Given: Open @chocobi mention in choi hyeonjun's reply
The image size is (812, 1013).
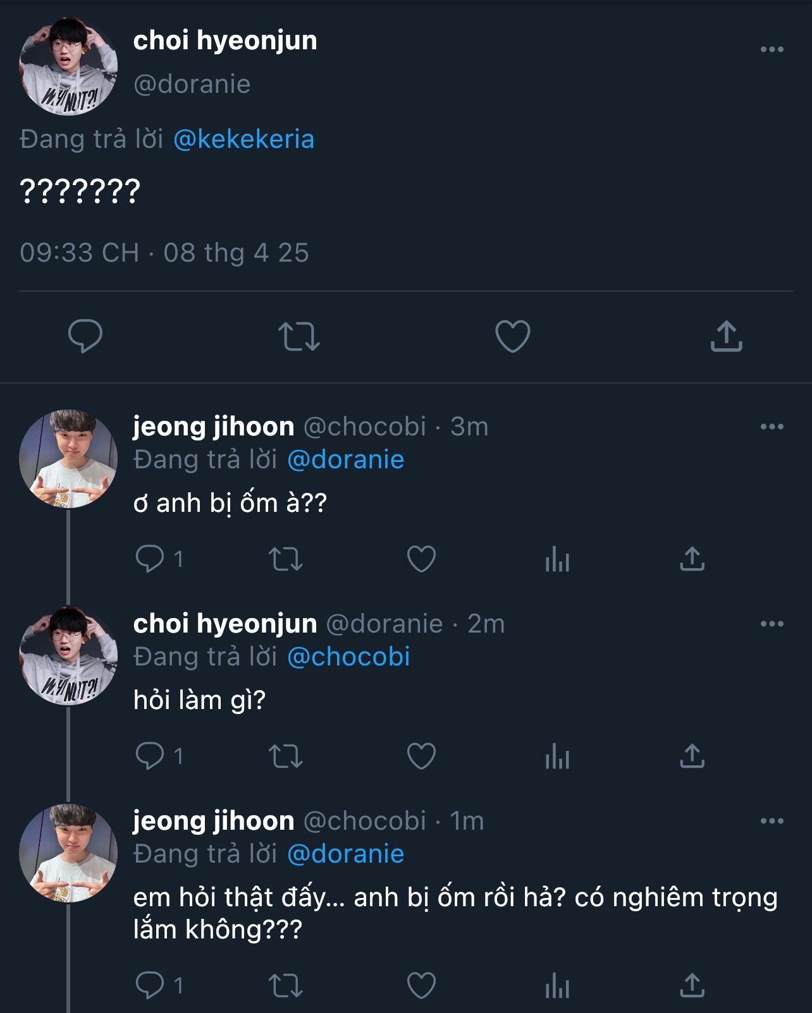Looking at the screenshot, I should pos(348,657).
